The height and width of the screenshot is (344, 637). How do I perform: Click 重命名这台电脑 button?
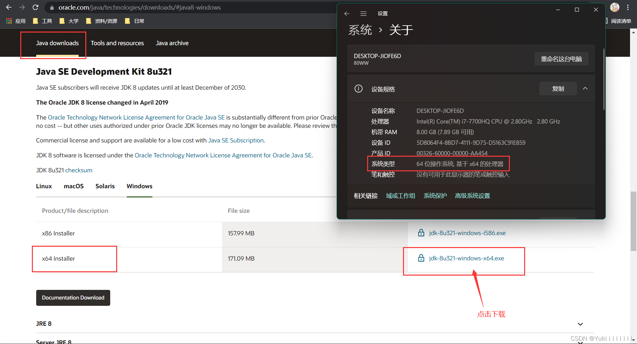[x=561, y=59]
